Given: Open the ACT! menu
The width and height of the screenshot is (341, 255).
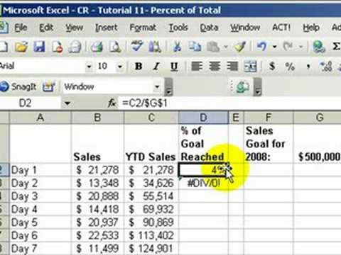Looking at the screenshot, I should click(x=281, y=28).
